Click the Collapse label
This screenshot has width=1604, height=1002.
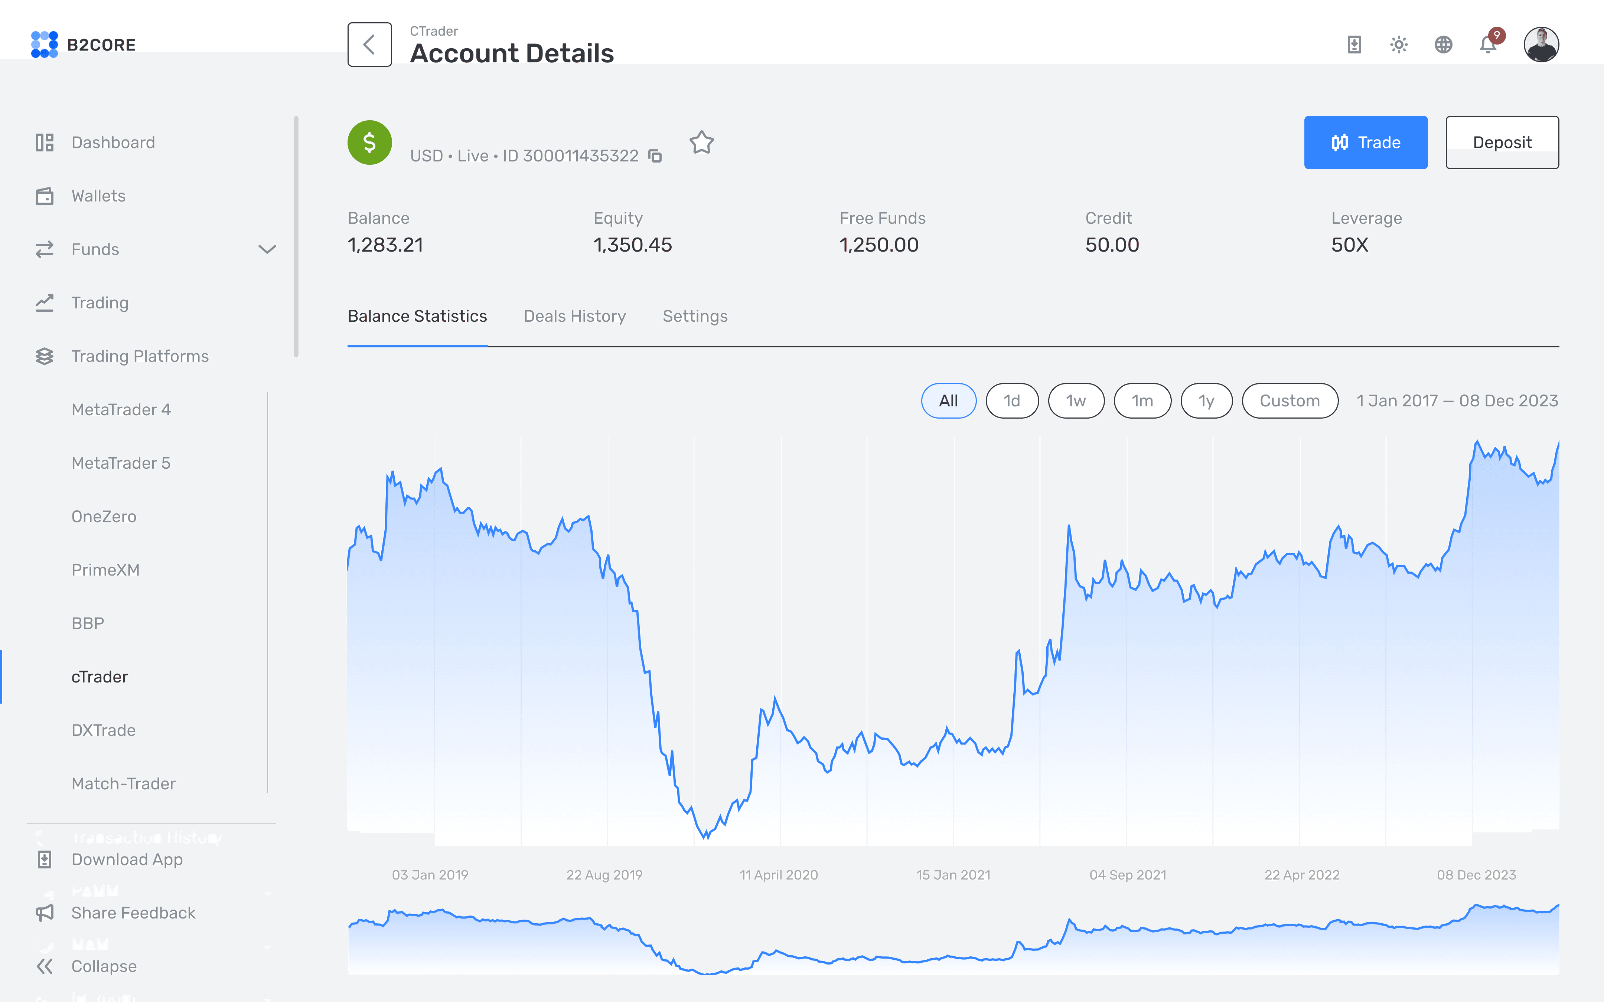click(104, 966)
